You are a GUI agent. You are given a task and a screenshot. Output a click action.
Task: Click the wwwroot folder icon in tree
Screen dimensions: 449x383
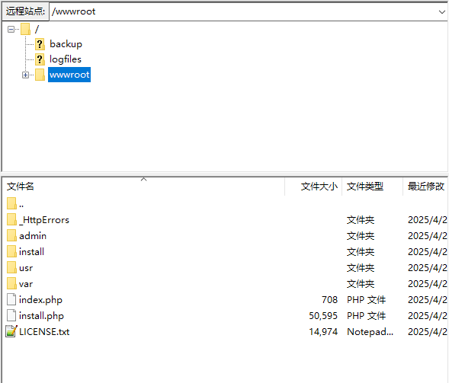point(40,75)
